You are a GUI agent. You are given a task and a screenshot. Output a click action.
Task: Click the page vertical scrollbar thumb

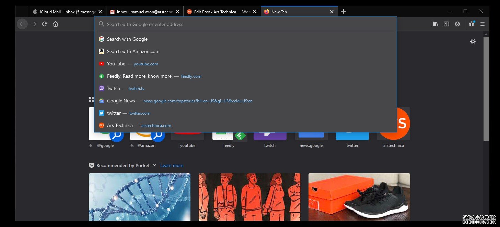click(486, 88)
